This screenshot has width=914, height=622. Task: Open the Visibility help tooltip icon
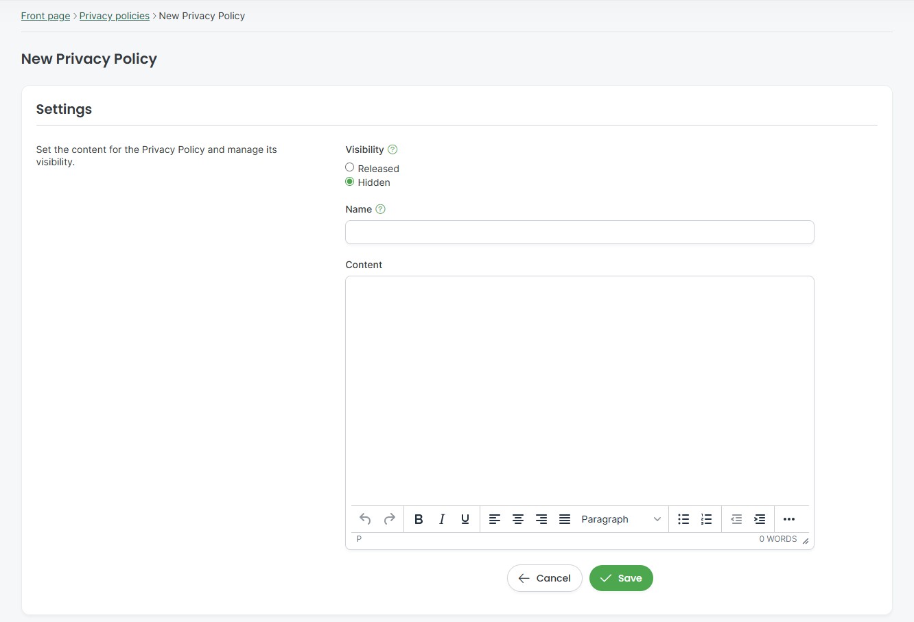coord(392,149)
